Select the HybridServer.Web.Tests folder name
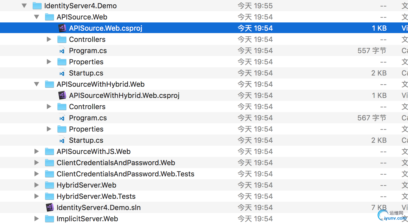The image size is (408, 223). pos(96,196)
